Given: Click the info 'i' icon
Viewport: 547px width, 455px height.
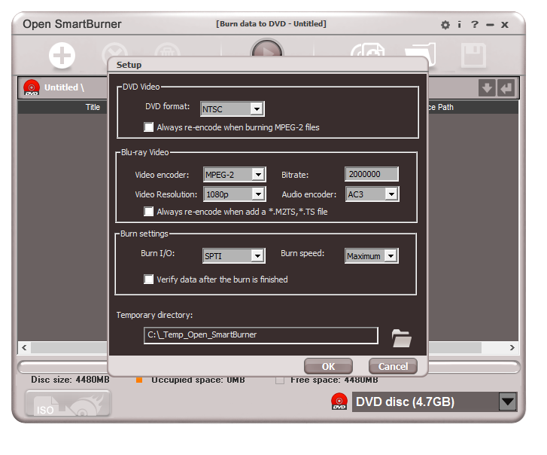Looking at the screenshot, I should click(x=460, y=24).
